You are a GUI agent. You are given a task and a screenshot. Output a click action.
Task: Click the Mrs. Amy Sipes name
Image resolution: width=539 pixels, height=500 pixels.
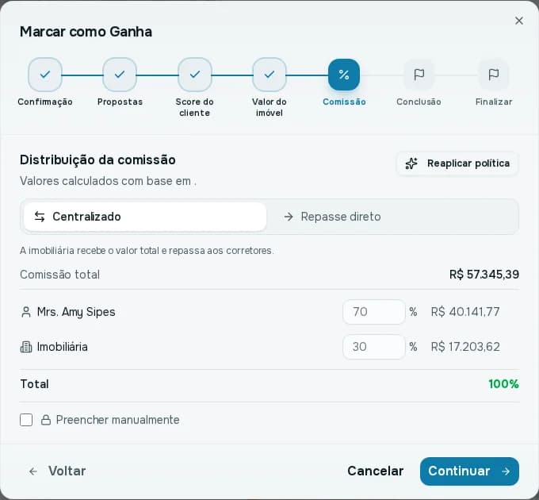coord(76,312)
